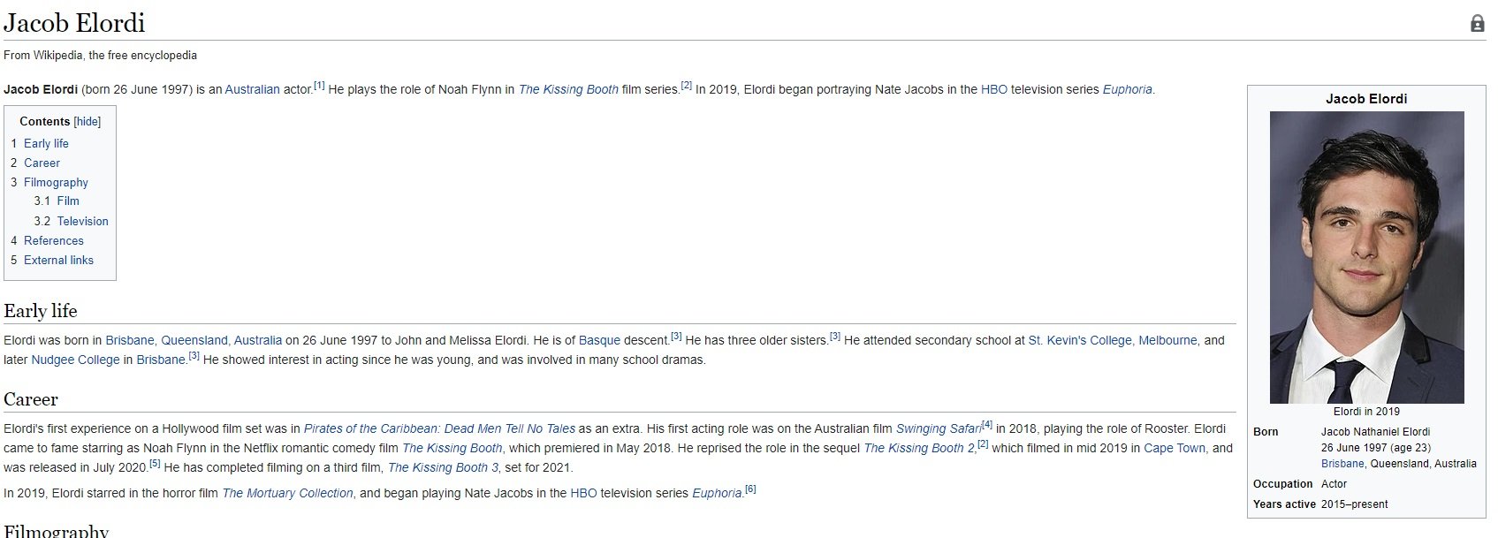Viewport: 1498px width, 538px height.
Task: Hide the Contents box via hide toggle
Action: point(87,122)
